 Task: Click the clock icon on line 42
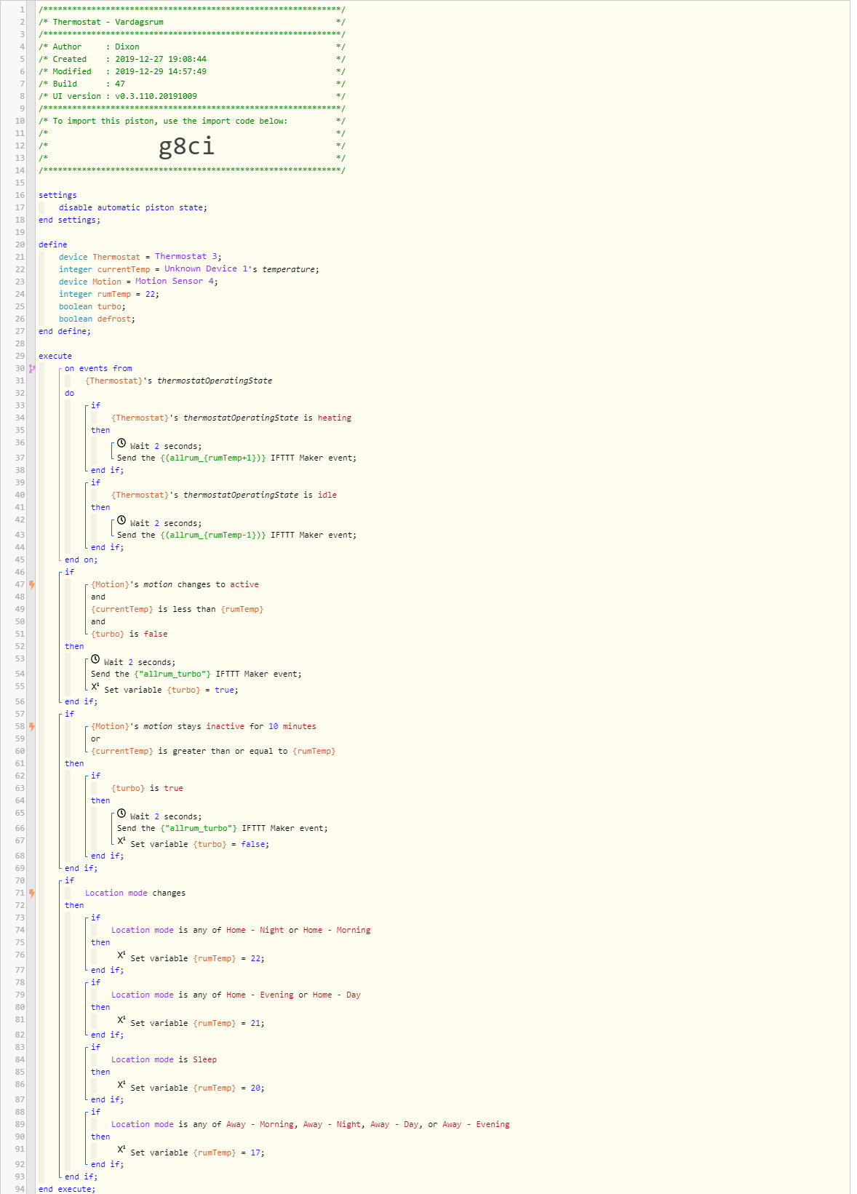pos(121,520)
